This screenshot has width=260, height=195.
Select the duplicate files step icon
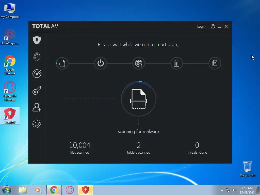click(215, 63)
